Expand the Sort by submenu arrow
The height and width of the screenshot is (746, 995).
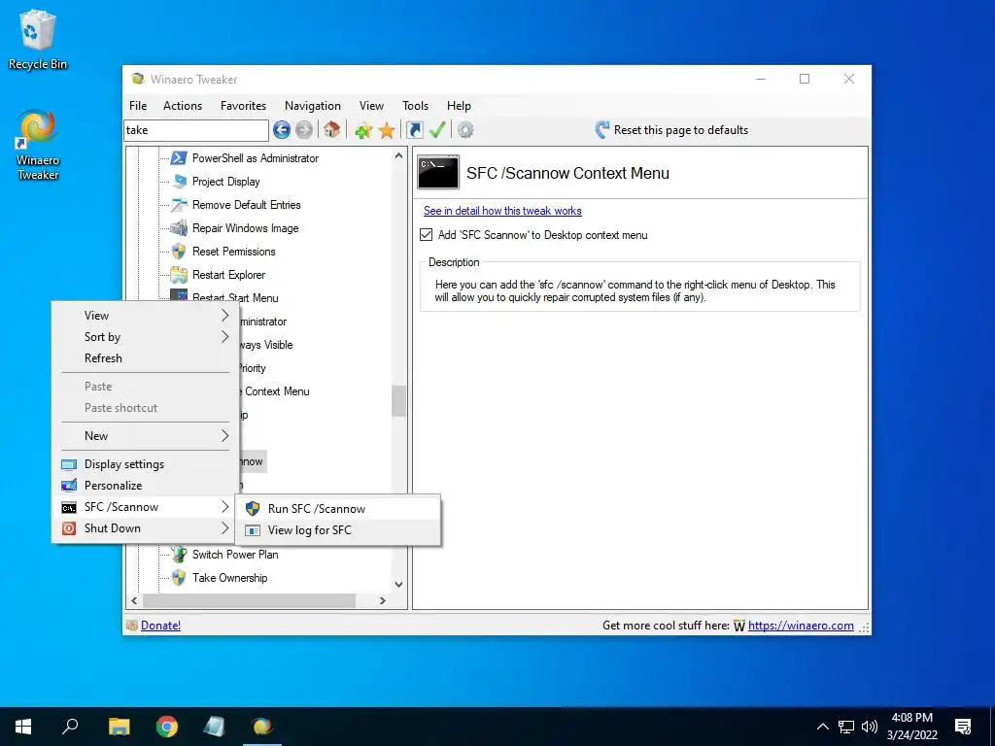[x=224, y=337]
